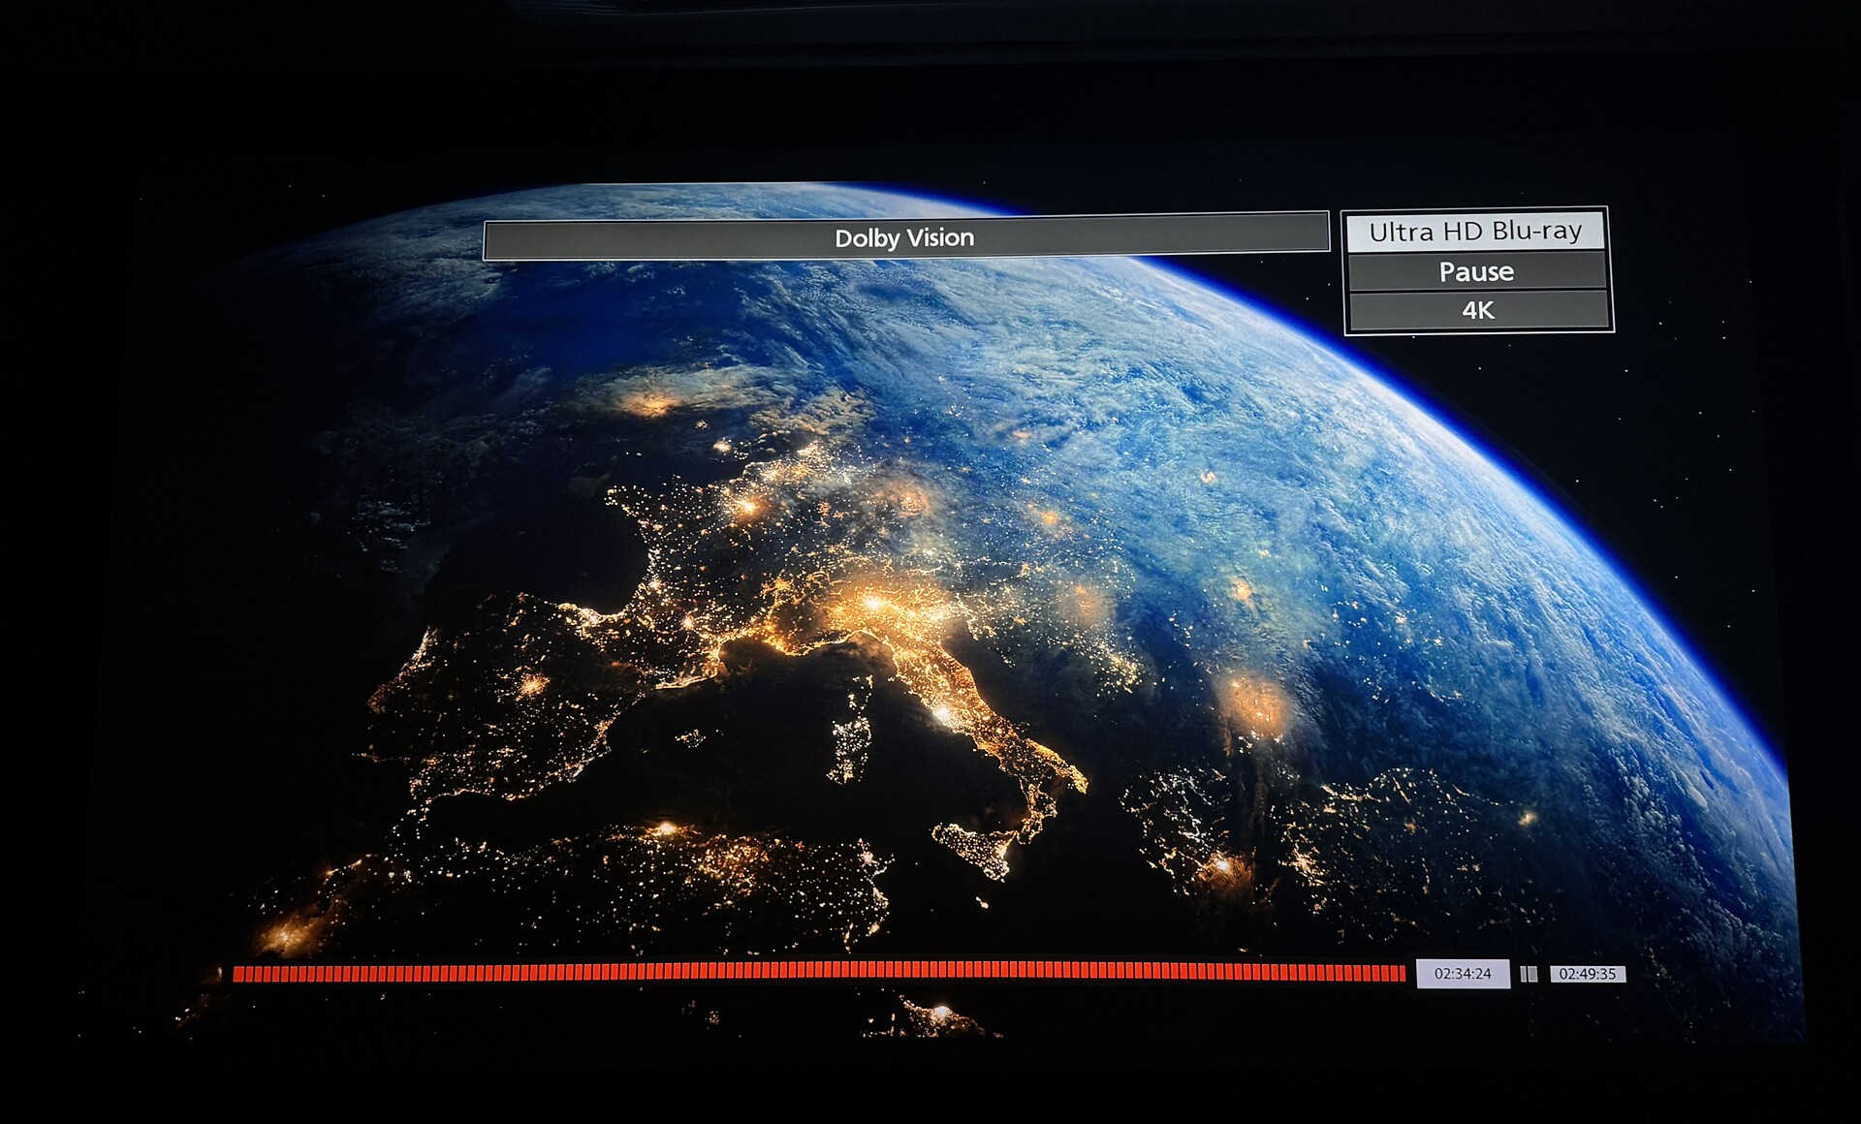Jump to the start of the red progress bar
This screenshot has height=1124, width=1861.
(237, 974)
